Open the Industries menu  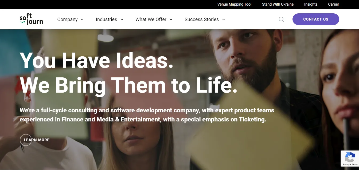tap(106, 19)
